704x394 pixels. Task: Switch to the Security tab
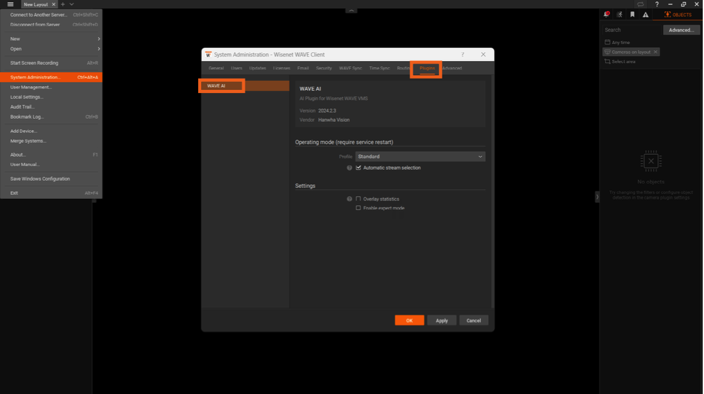click(x=324, y=68)
